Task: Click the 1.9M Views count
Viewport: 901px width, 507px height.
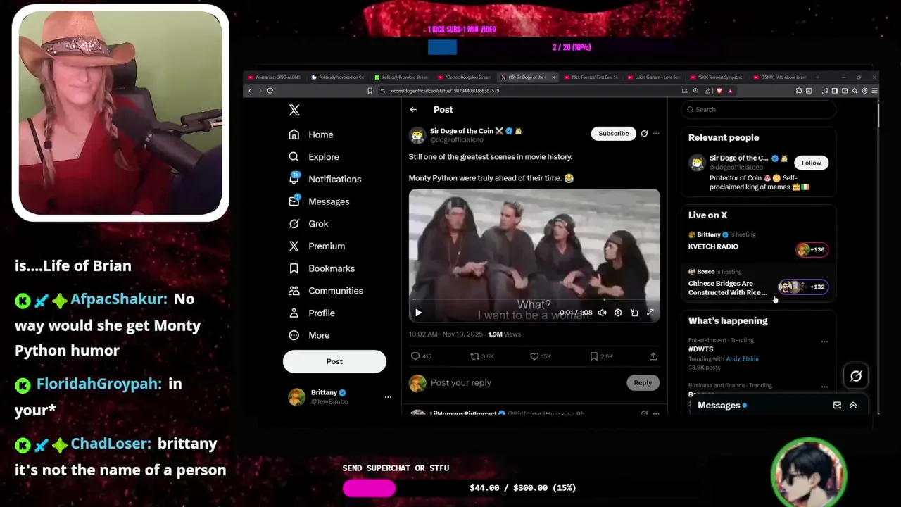Action: click(x=504, y=334)
